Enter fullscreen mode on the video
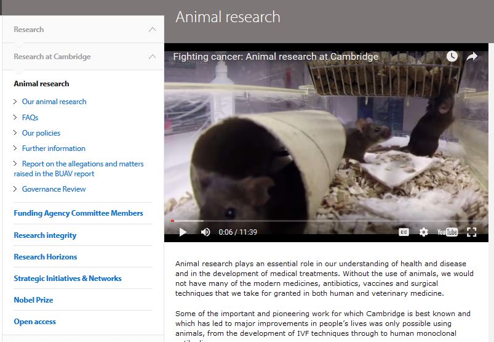Screen dimensions: 494x342 [472, 232]
